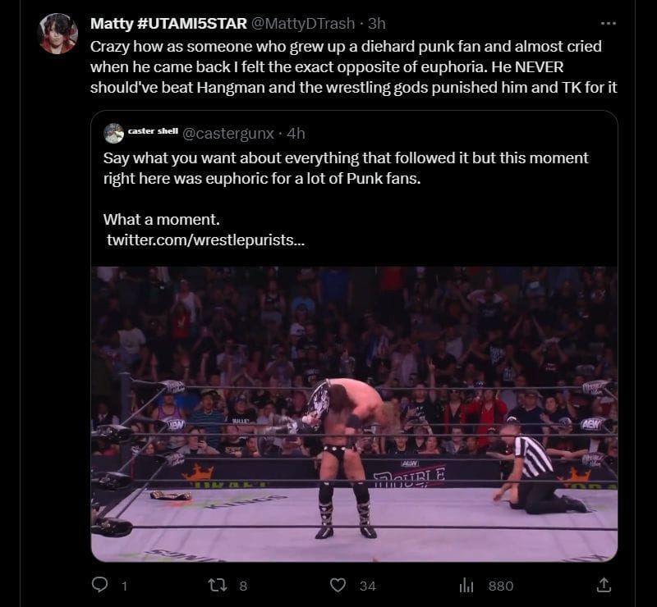Image resolution: width=657 pixels, height=607 pixels.
Task: Open the reply icon on Matty's tweet
Action: [x=100, y=584]
